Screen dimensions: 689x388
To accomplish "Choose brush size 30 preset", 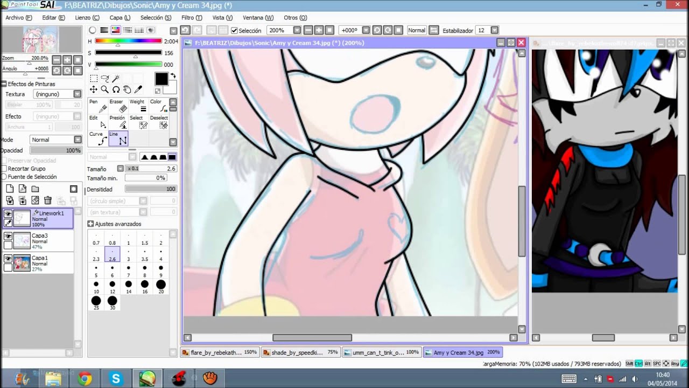I will (x=112, y=303).
